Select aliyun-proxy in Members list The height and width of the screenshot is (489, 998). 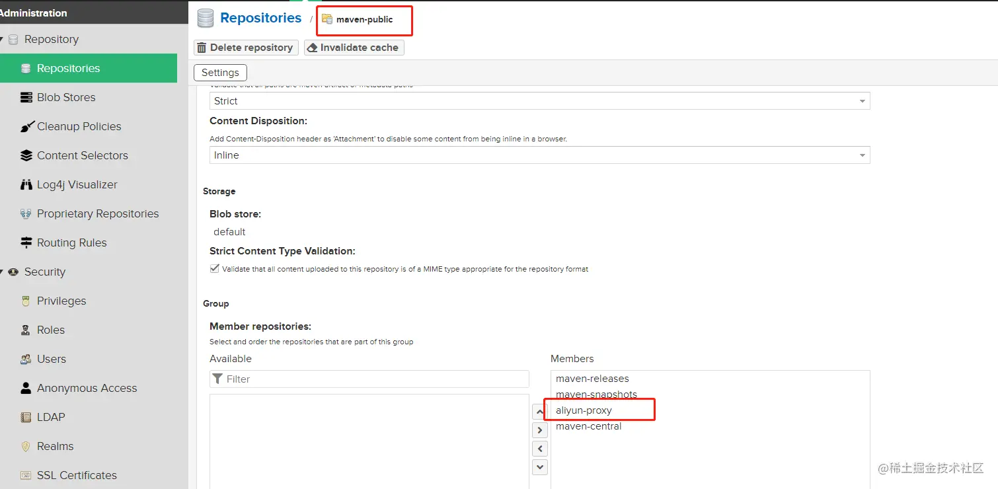(584, 410)
